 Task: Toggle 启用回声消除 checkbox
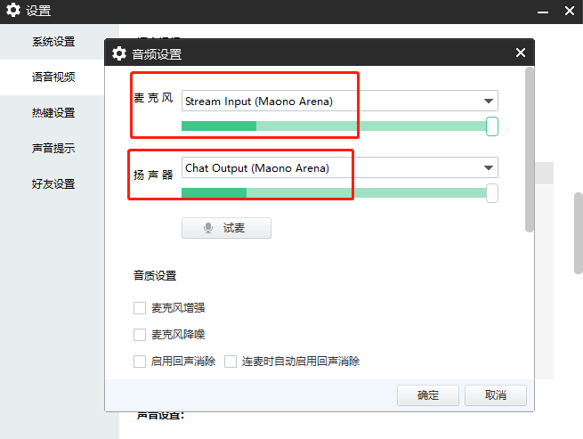[140, 362]
